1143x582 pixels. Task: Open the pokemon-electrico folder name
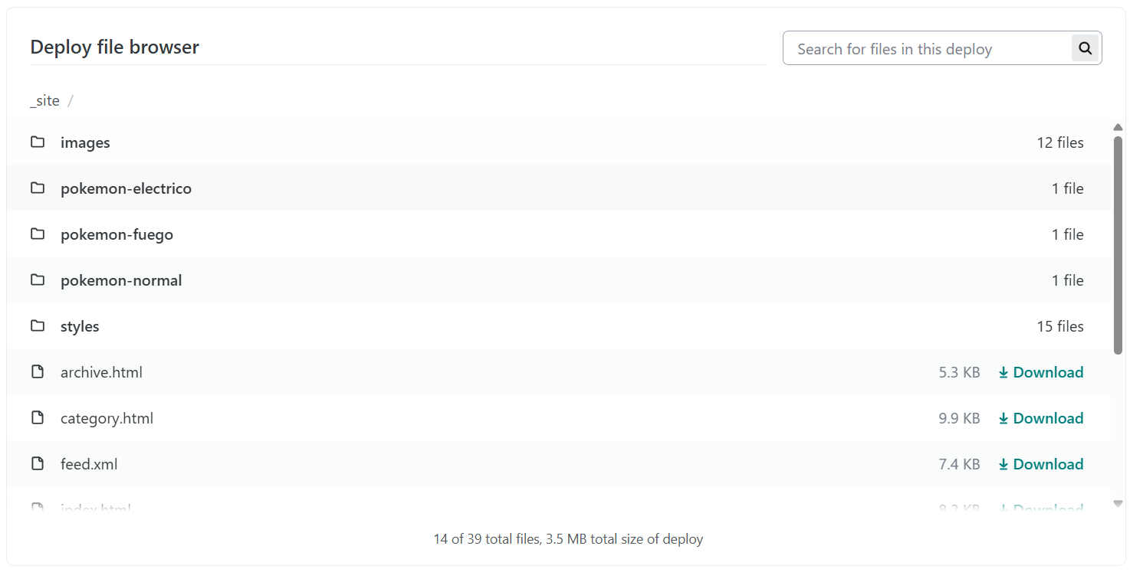126,189
